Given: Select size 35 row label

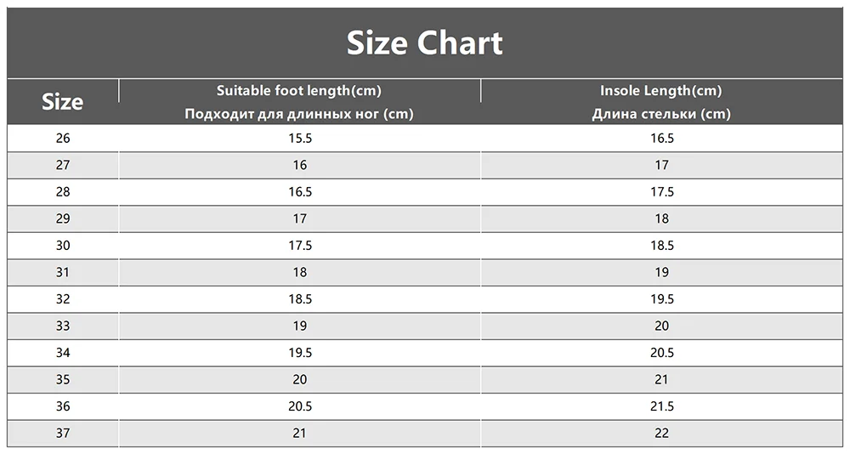Looking at the screenshot, I should pos(63,379).
